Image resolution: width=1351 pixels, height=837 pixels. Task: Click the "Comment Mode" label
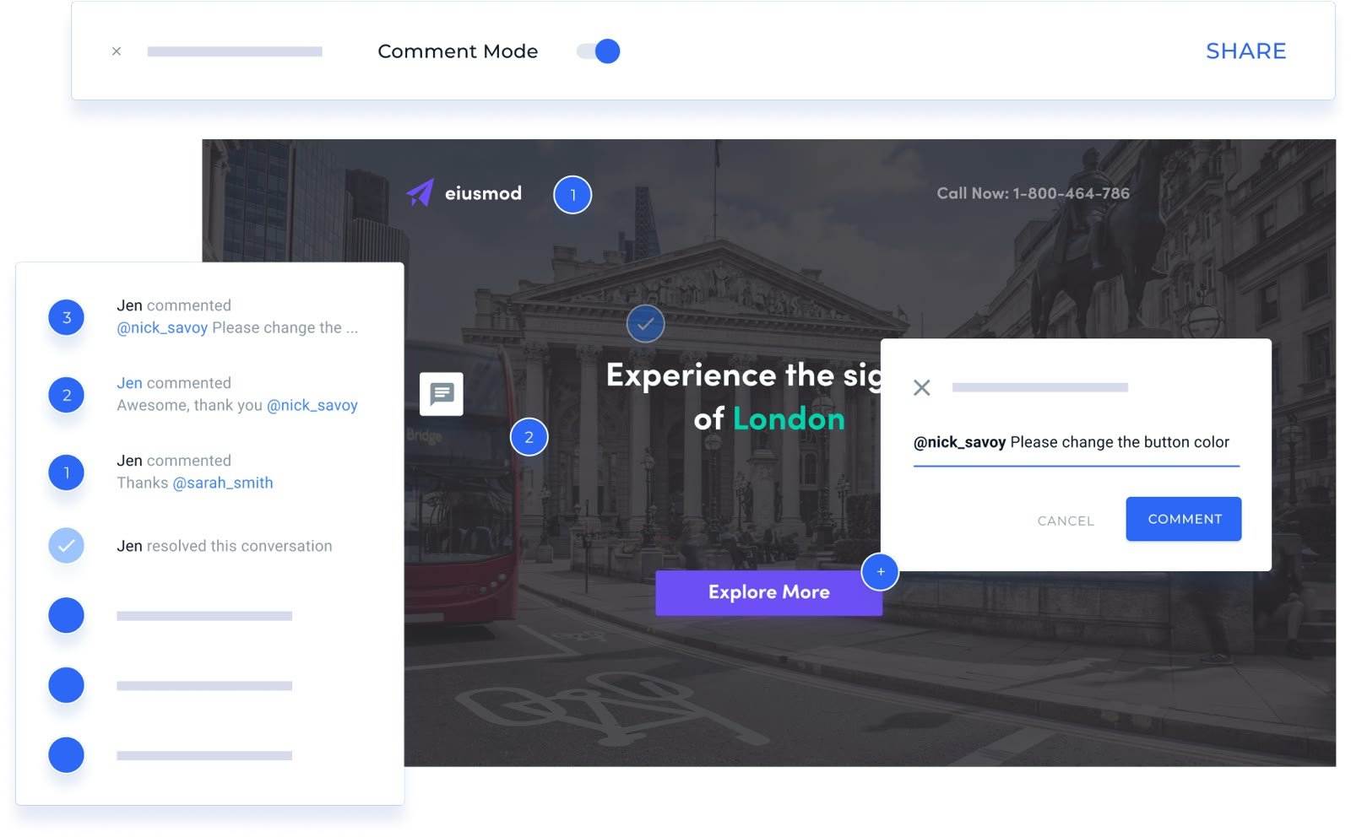pos(458,51)
